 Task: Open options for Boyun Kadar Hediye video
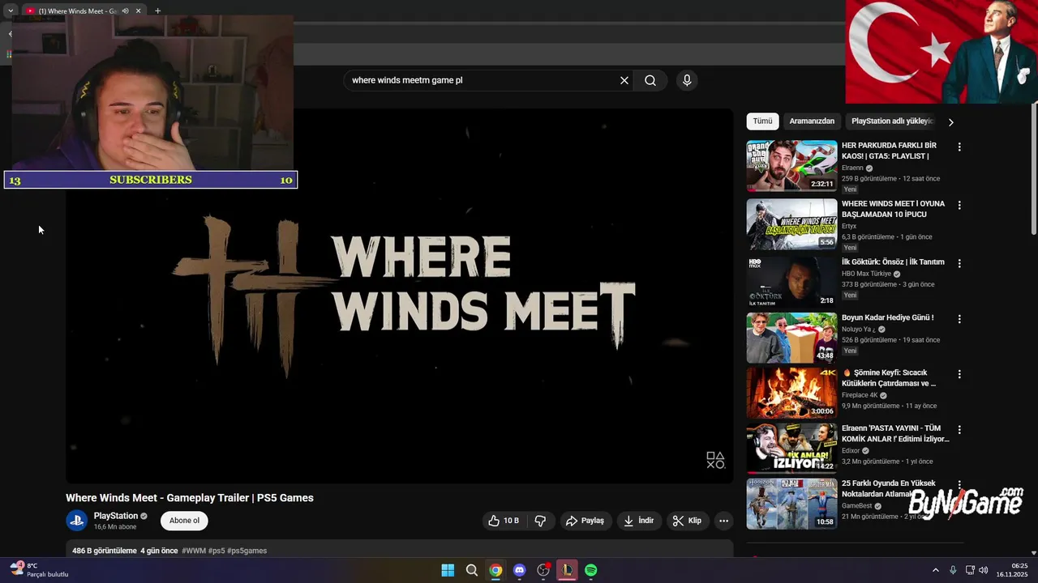(959, 320)
